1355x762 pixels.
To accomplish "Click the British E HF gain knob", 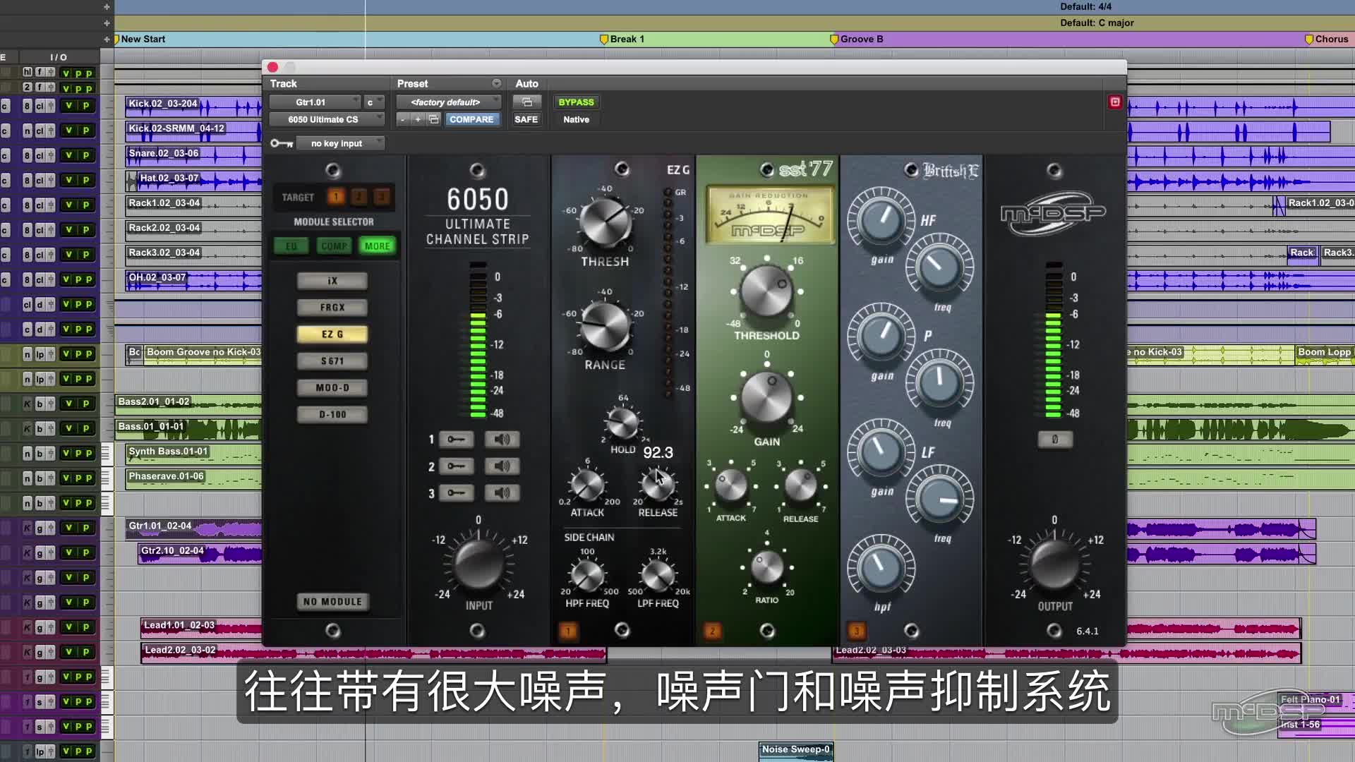I will click(881, 221).
